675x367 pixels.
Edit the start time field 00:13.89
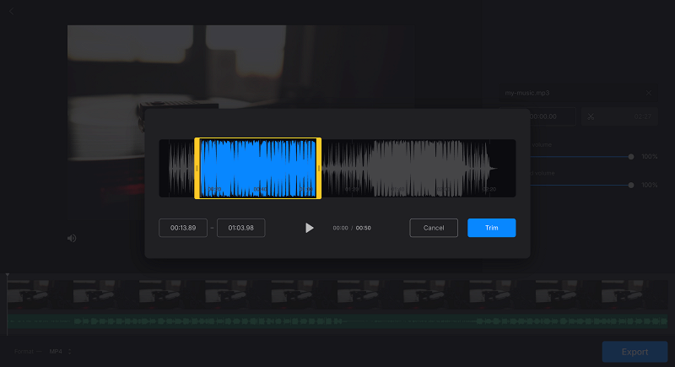click(183, 228)
